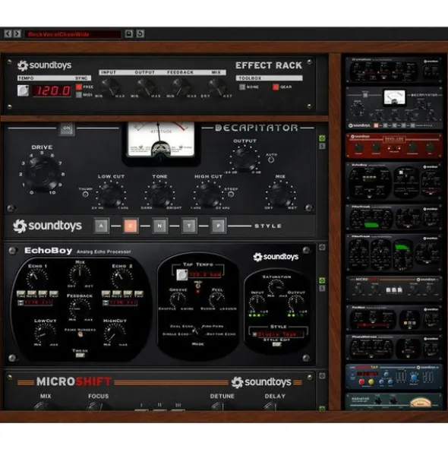Go to the next preset arrow

pyautogui.click(x=17, y=33)
